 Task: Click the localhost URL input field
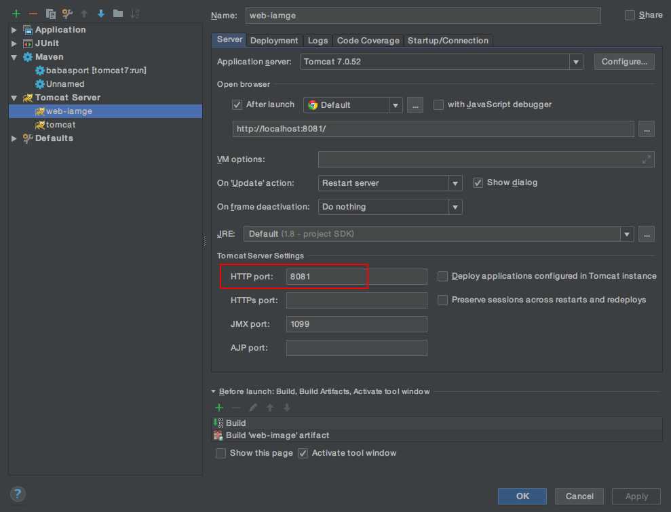pyautogui.click(x=433, y=129)
